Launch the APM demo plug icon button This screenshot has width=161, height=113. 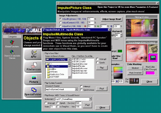click(33, 54)
